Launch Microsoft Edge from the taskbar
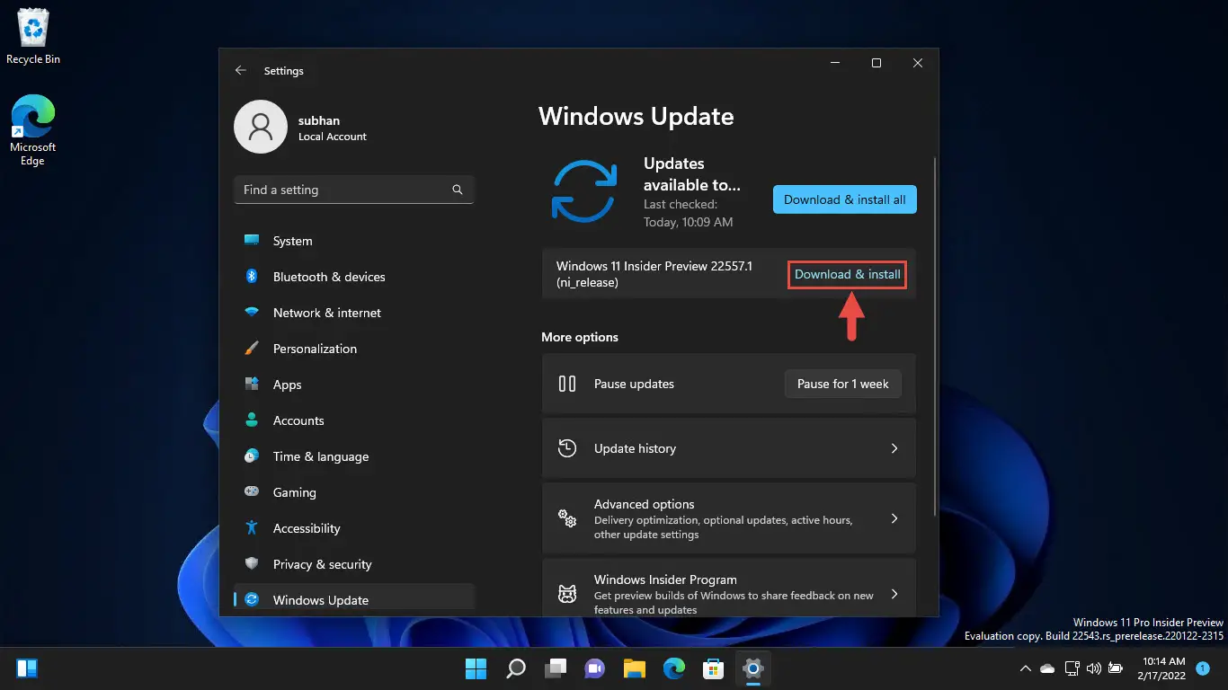This screenshot has height=690, width=1228. [674, 668]
